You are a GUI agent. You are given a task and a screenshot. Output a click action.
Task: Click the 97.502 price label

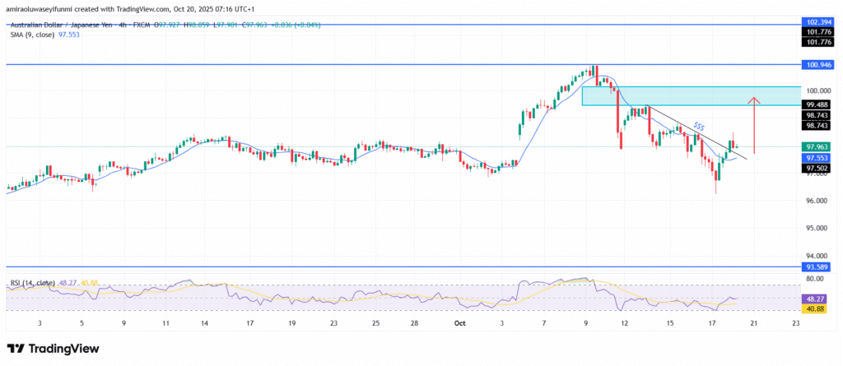[817, 169]
